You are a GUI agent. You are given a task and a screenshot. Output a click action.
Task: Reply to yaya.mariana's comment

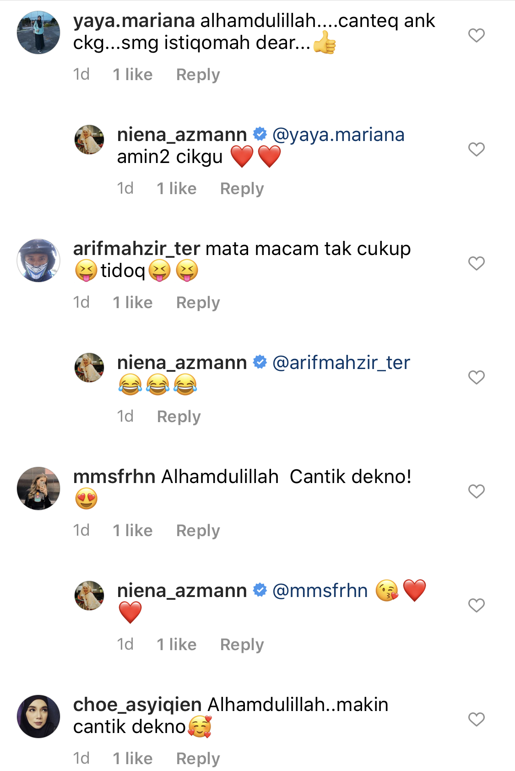pos(198,75)
